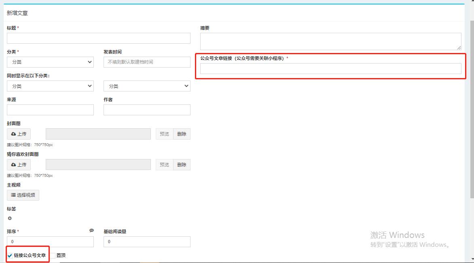Click the speech bubble hint icon beside 排序
This screenshot has height=263, width=474.
(91, 229)
